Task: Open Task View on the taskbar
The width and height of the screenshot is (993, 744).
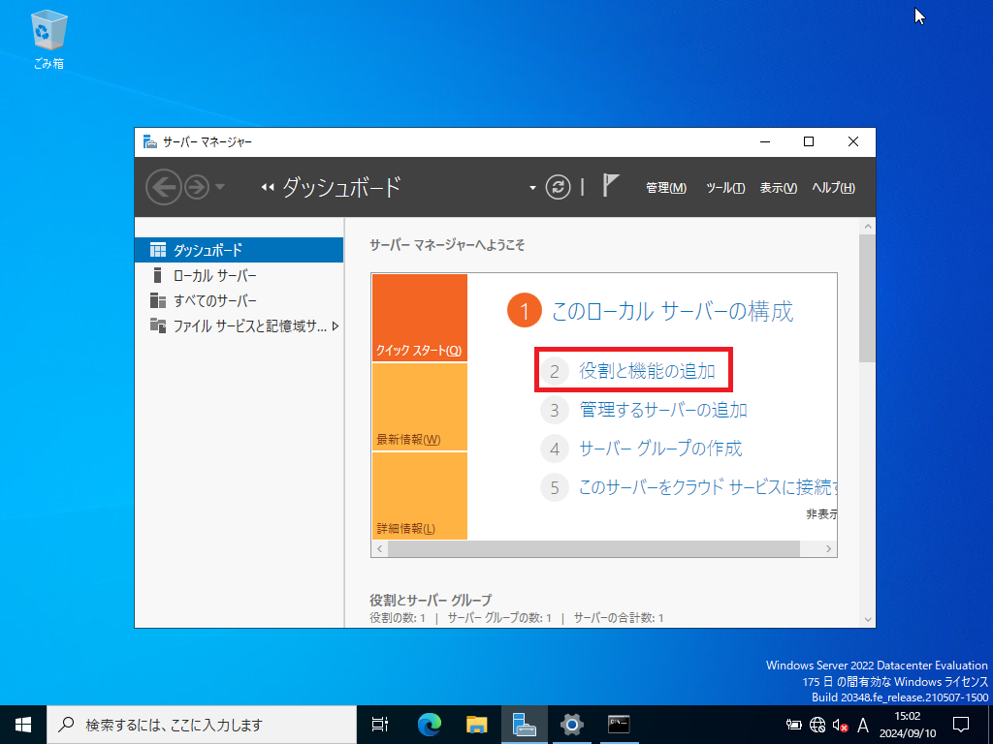Action: click(x=379, y=725)
